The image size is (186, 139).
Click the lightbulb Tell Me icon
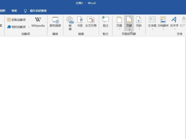(x=25, y=11)
